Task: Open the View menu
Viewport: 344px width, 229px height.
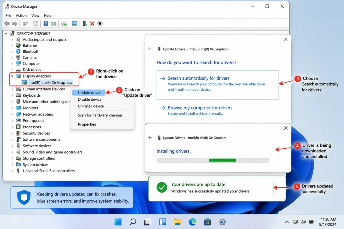Action: coord(35,15)
